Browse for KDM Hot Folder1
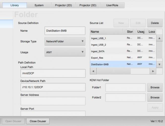The width and height of the screenshot is (165, 126). 155,87
